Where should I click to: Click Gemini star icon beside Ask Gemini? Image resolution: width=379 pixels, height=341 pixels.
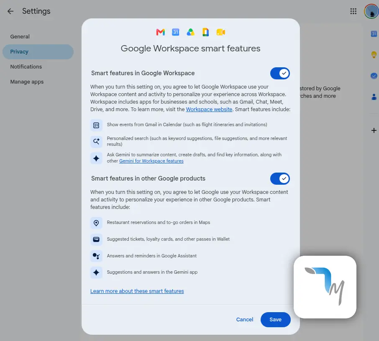click(x=96, y=158)
